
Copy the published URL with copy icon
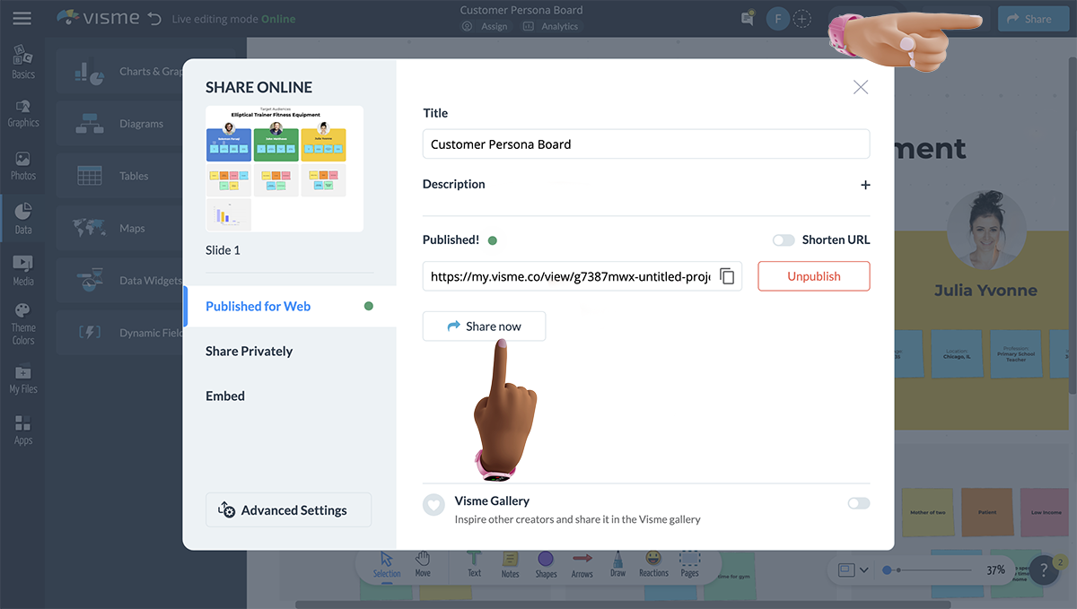(727, 276)
